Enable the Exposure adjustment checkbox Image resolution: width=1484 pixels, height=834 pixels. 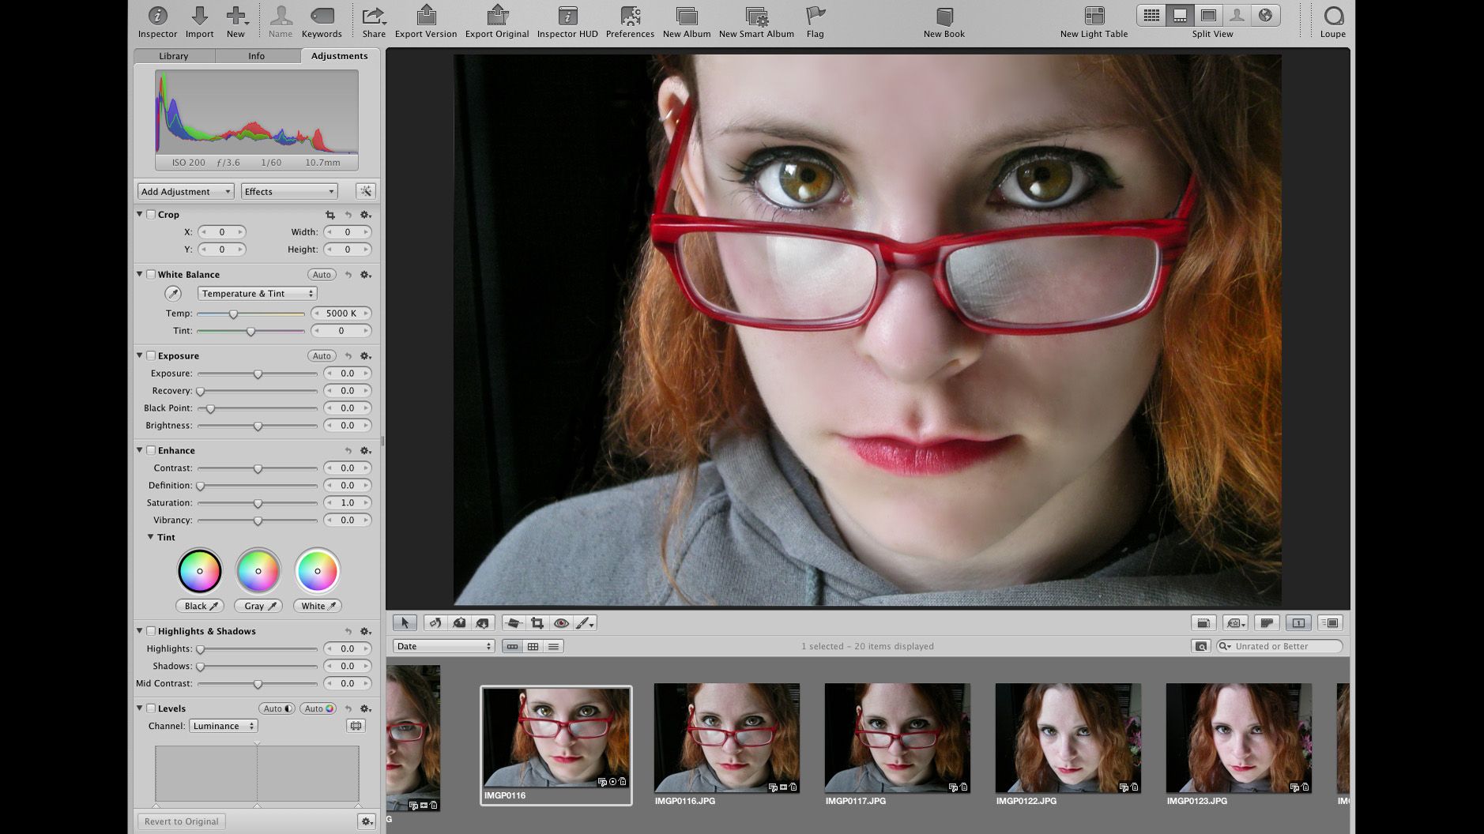pyautogui.click(x=150, y=355)
